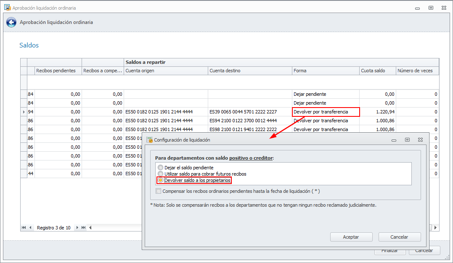Choose 'Utilizar saldo para cobrar futuros recibos'
Viewport: 453px width, 263px height.
click(160, 174)
